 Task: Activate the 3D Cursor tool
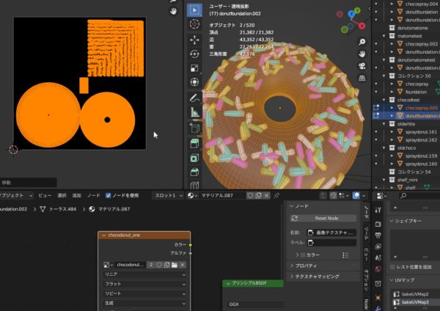194,26
